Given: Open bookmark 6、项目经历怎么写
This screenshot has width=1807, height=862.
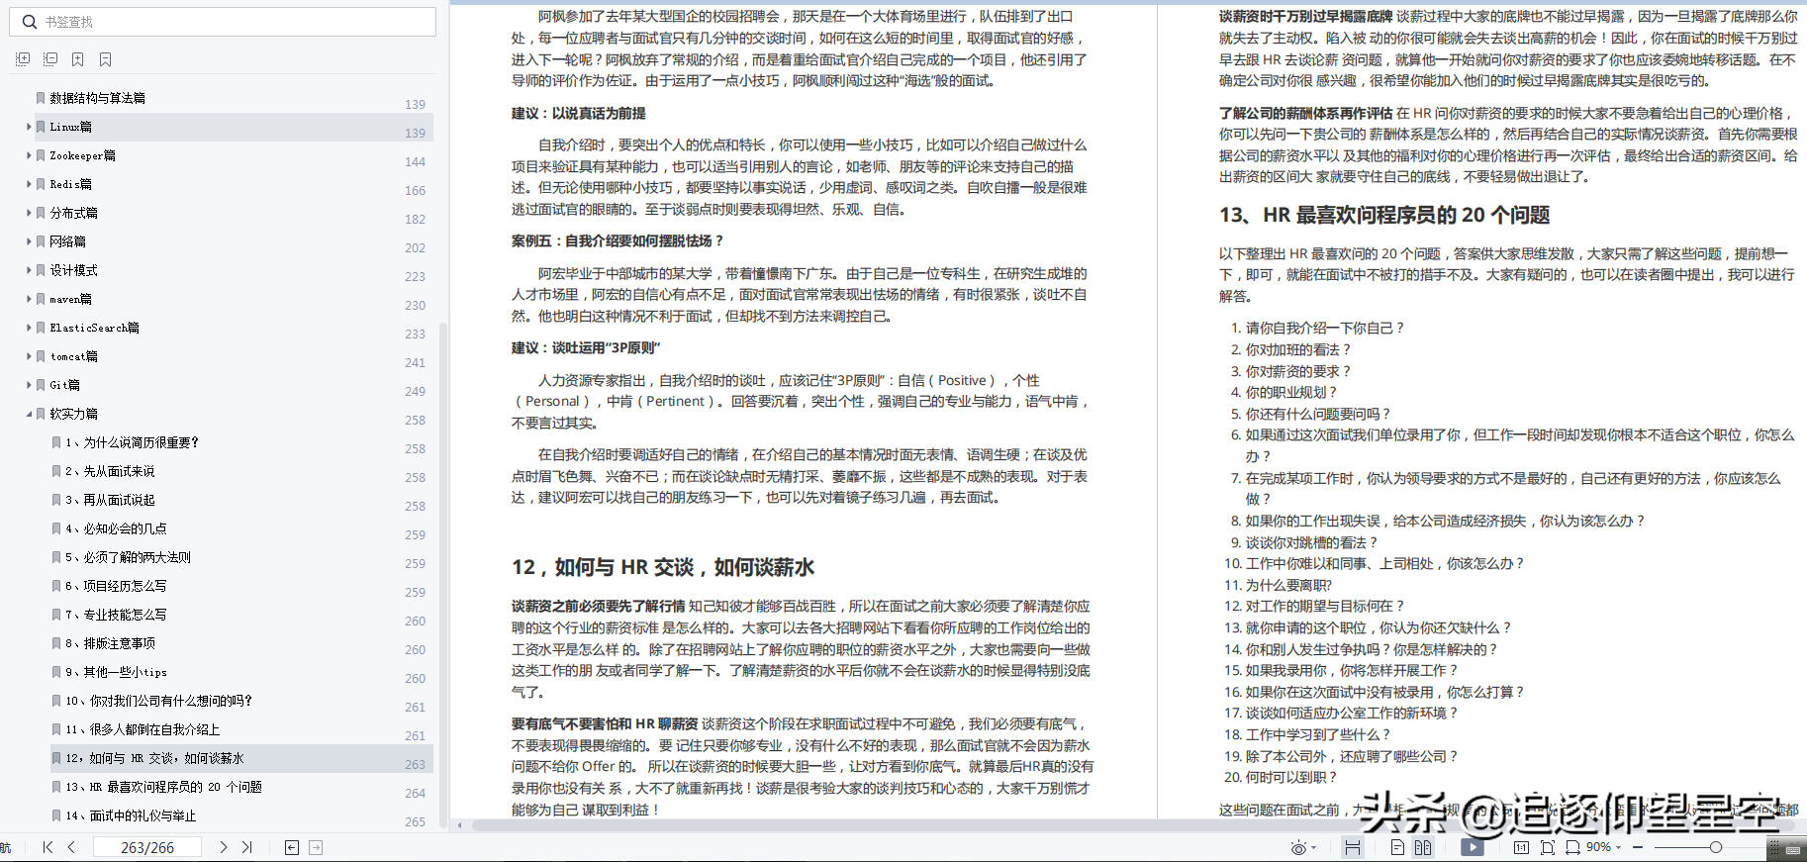Looking at the screenshot, I should [x=116, y=586].
